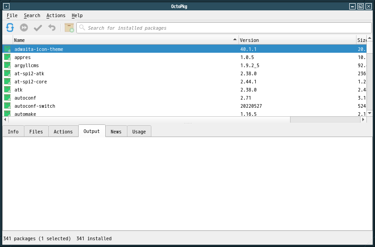The width and height of the screenshot is (375, 247).
Task: Open the Search menu
Action: pos(32,15)
